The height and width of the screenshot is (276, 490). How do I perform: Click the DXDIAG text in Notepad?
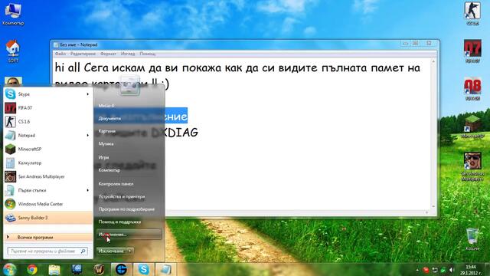coord(175,133)
